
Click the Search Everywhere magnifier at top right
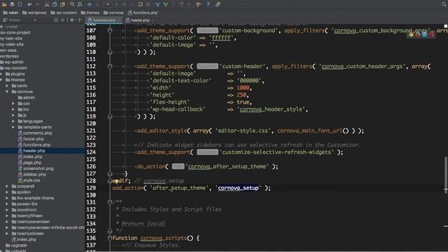point(444,5)
